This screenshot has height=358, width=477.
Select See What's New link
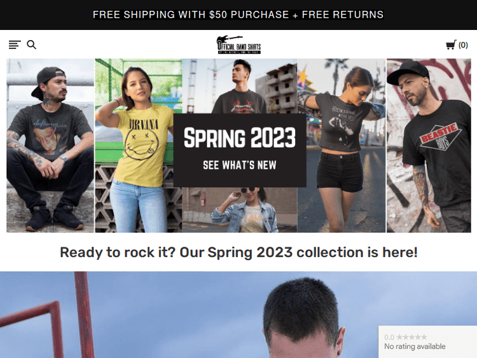239,165
